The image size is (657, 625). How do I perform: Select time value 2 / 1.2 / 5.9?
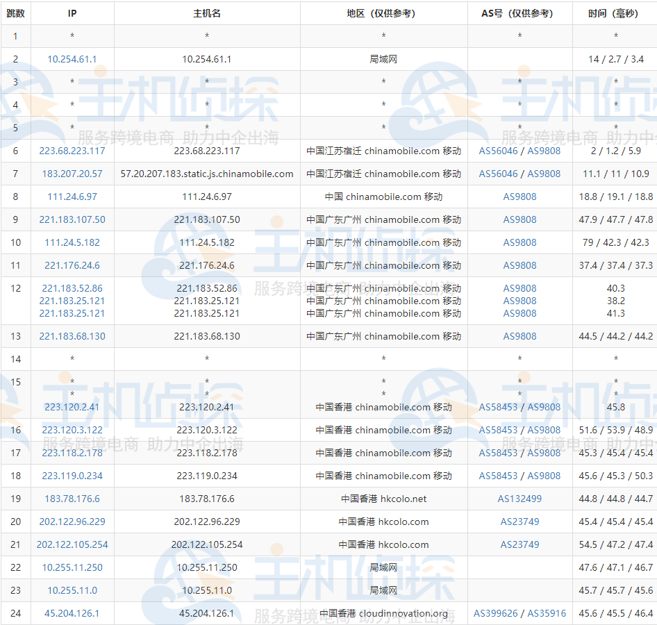point(615,151)
